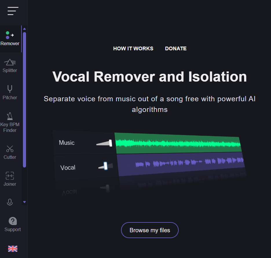Adjust the Vocal volume slider

pyautogui.click(x=105, y=165)
